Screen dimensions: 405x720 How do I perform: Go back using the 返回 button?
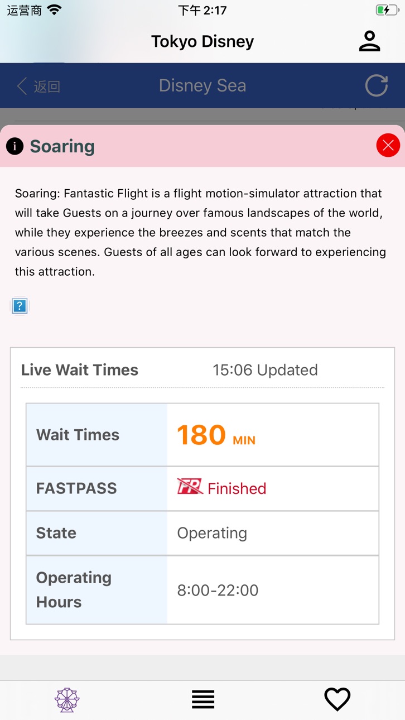38,86
